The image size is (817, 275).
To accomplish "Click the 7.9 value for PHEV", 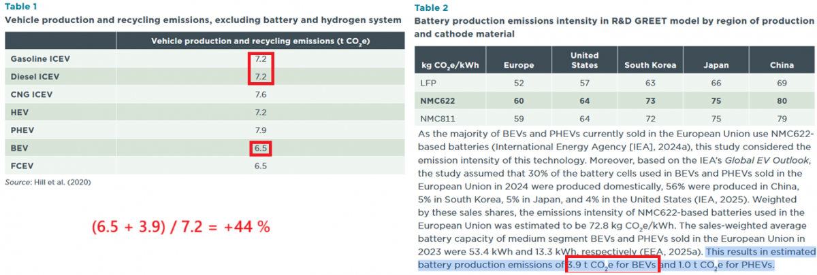I will 259,130.
